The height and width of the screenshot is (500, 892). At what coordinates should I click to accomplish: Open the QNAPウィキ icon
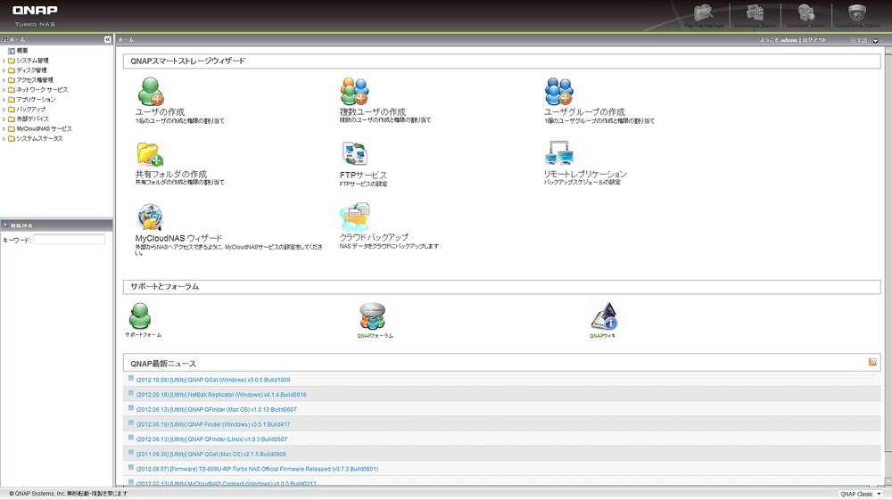pos(604,316)
